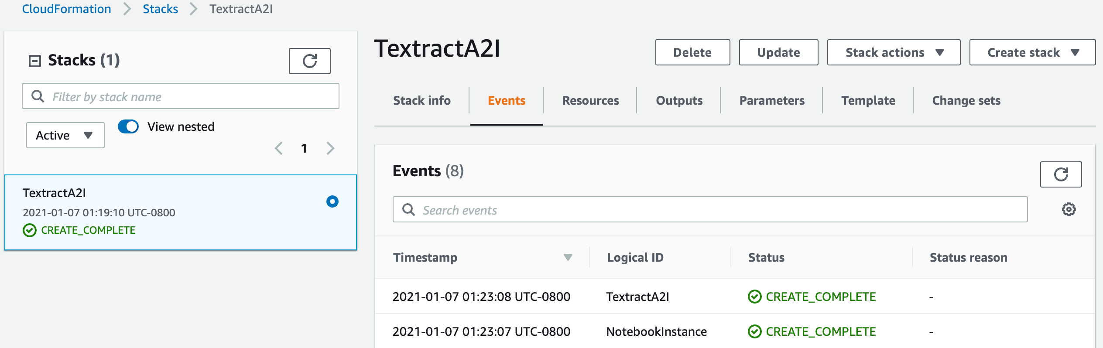Image resolution: width=1103 pixels, height=348 pixels.
Task: Click the Status reason column header
Action: pos(968,257)
